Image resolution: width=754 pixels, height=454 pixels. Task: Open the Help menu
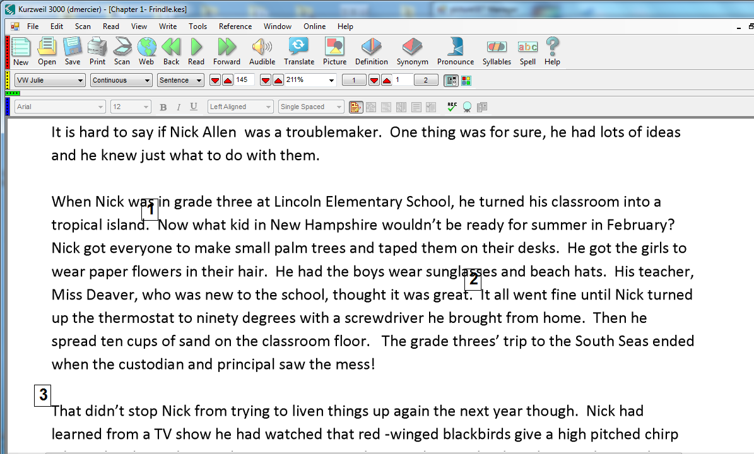(345, 26)
